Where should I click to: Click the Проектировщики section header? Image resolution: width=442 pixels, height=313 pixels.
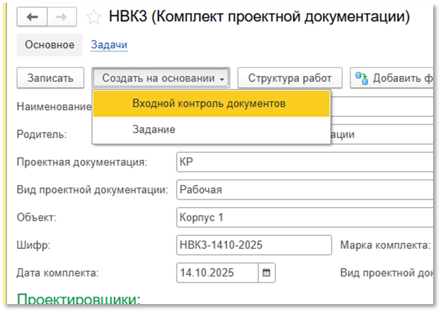click(x=78, y=299)
